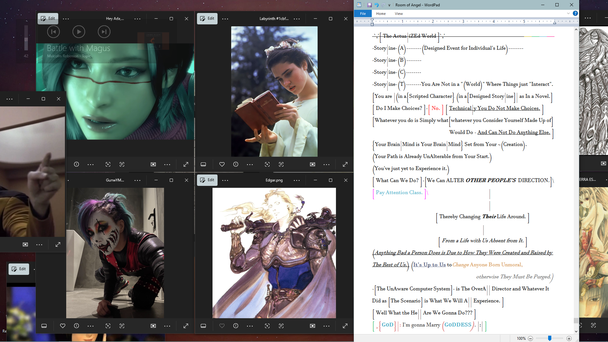The width and height of the screenshot is (608, 342).
Task: Switch to the View ribbon tab
Action: pyautogui.click(x=399, y=14)
